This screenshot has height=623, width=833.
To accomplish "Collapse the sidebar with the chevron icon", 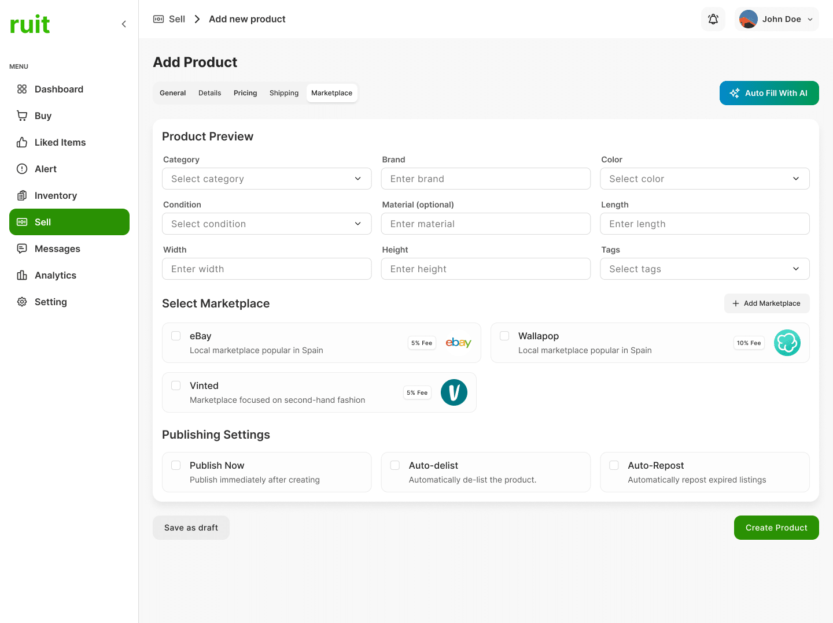I will click(x=124, y=24).
